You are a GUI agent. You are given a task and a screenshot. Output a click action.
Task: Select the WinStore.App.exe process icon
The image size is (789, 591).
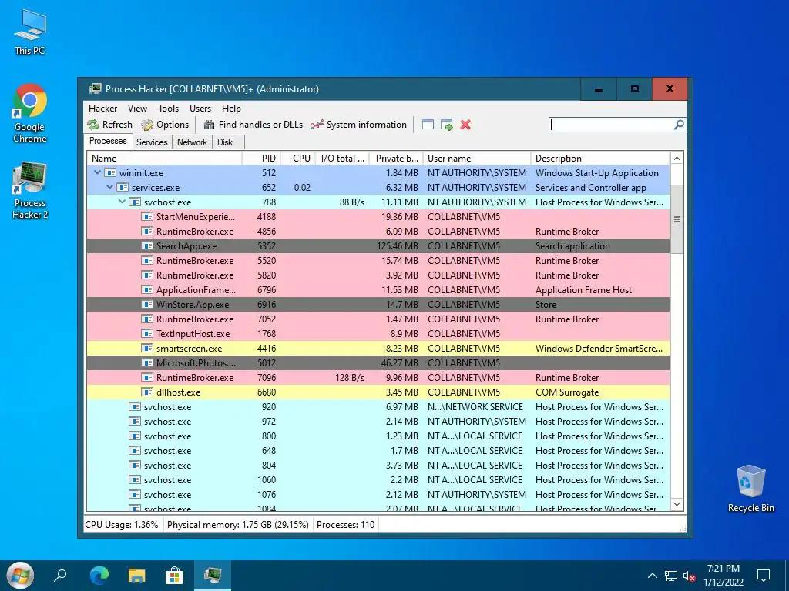pyautogui.click(x=147, y=304)
